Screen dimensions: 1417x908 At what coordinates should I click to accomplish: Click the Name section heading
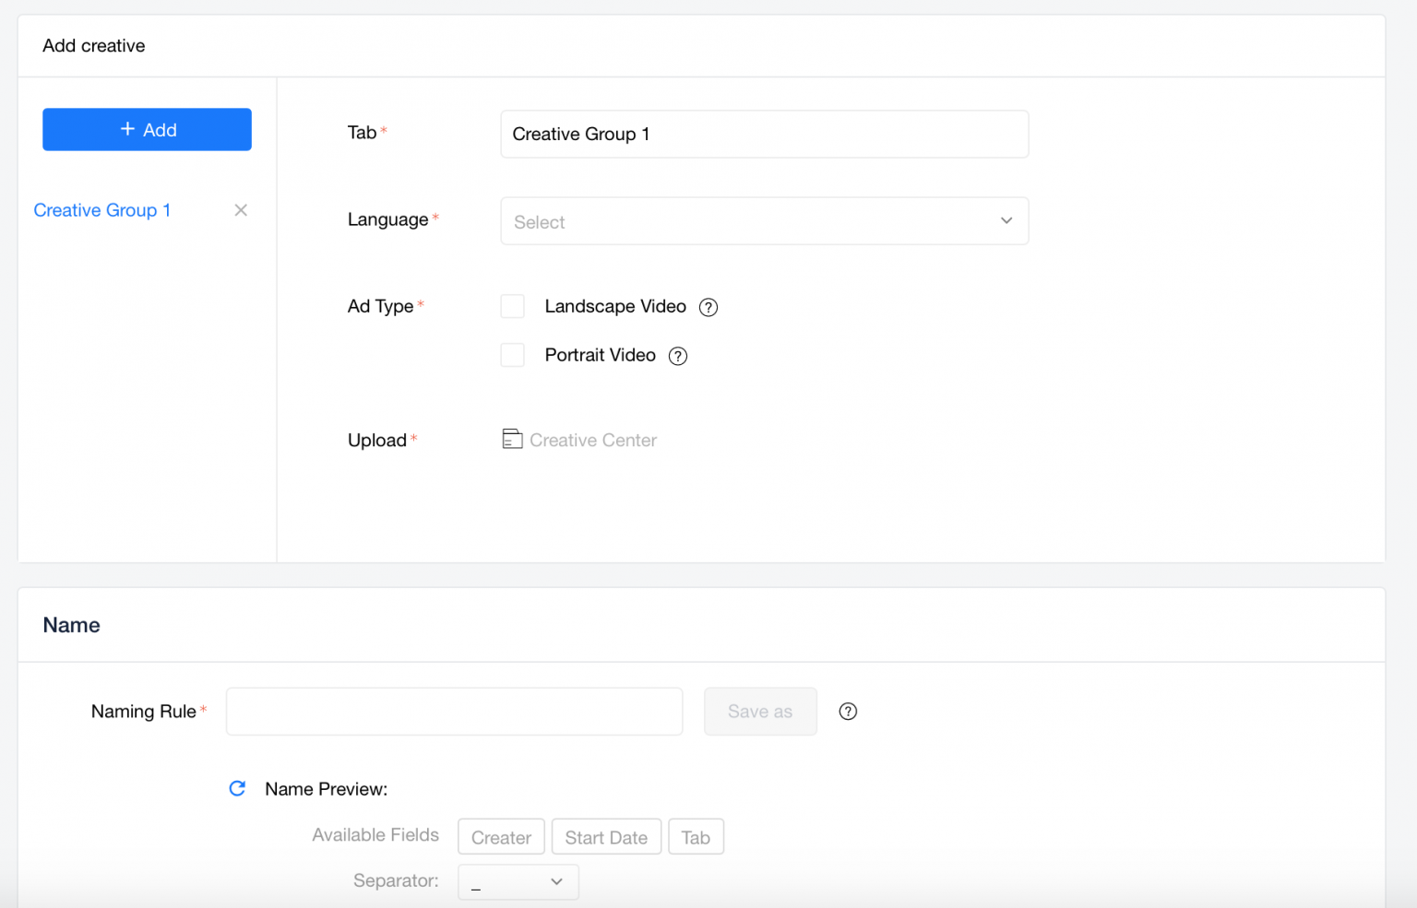click(x=72, y=625)
